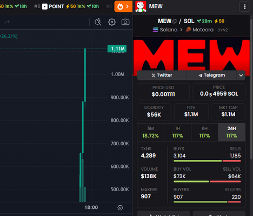
Task: Open chart settings gear icon
Action: point(112,22)
